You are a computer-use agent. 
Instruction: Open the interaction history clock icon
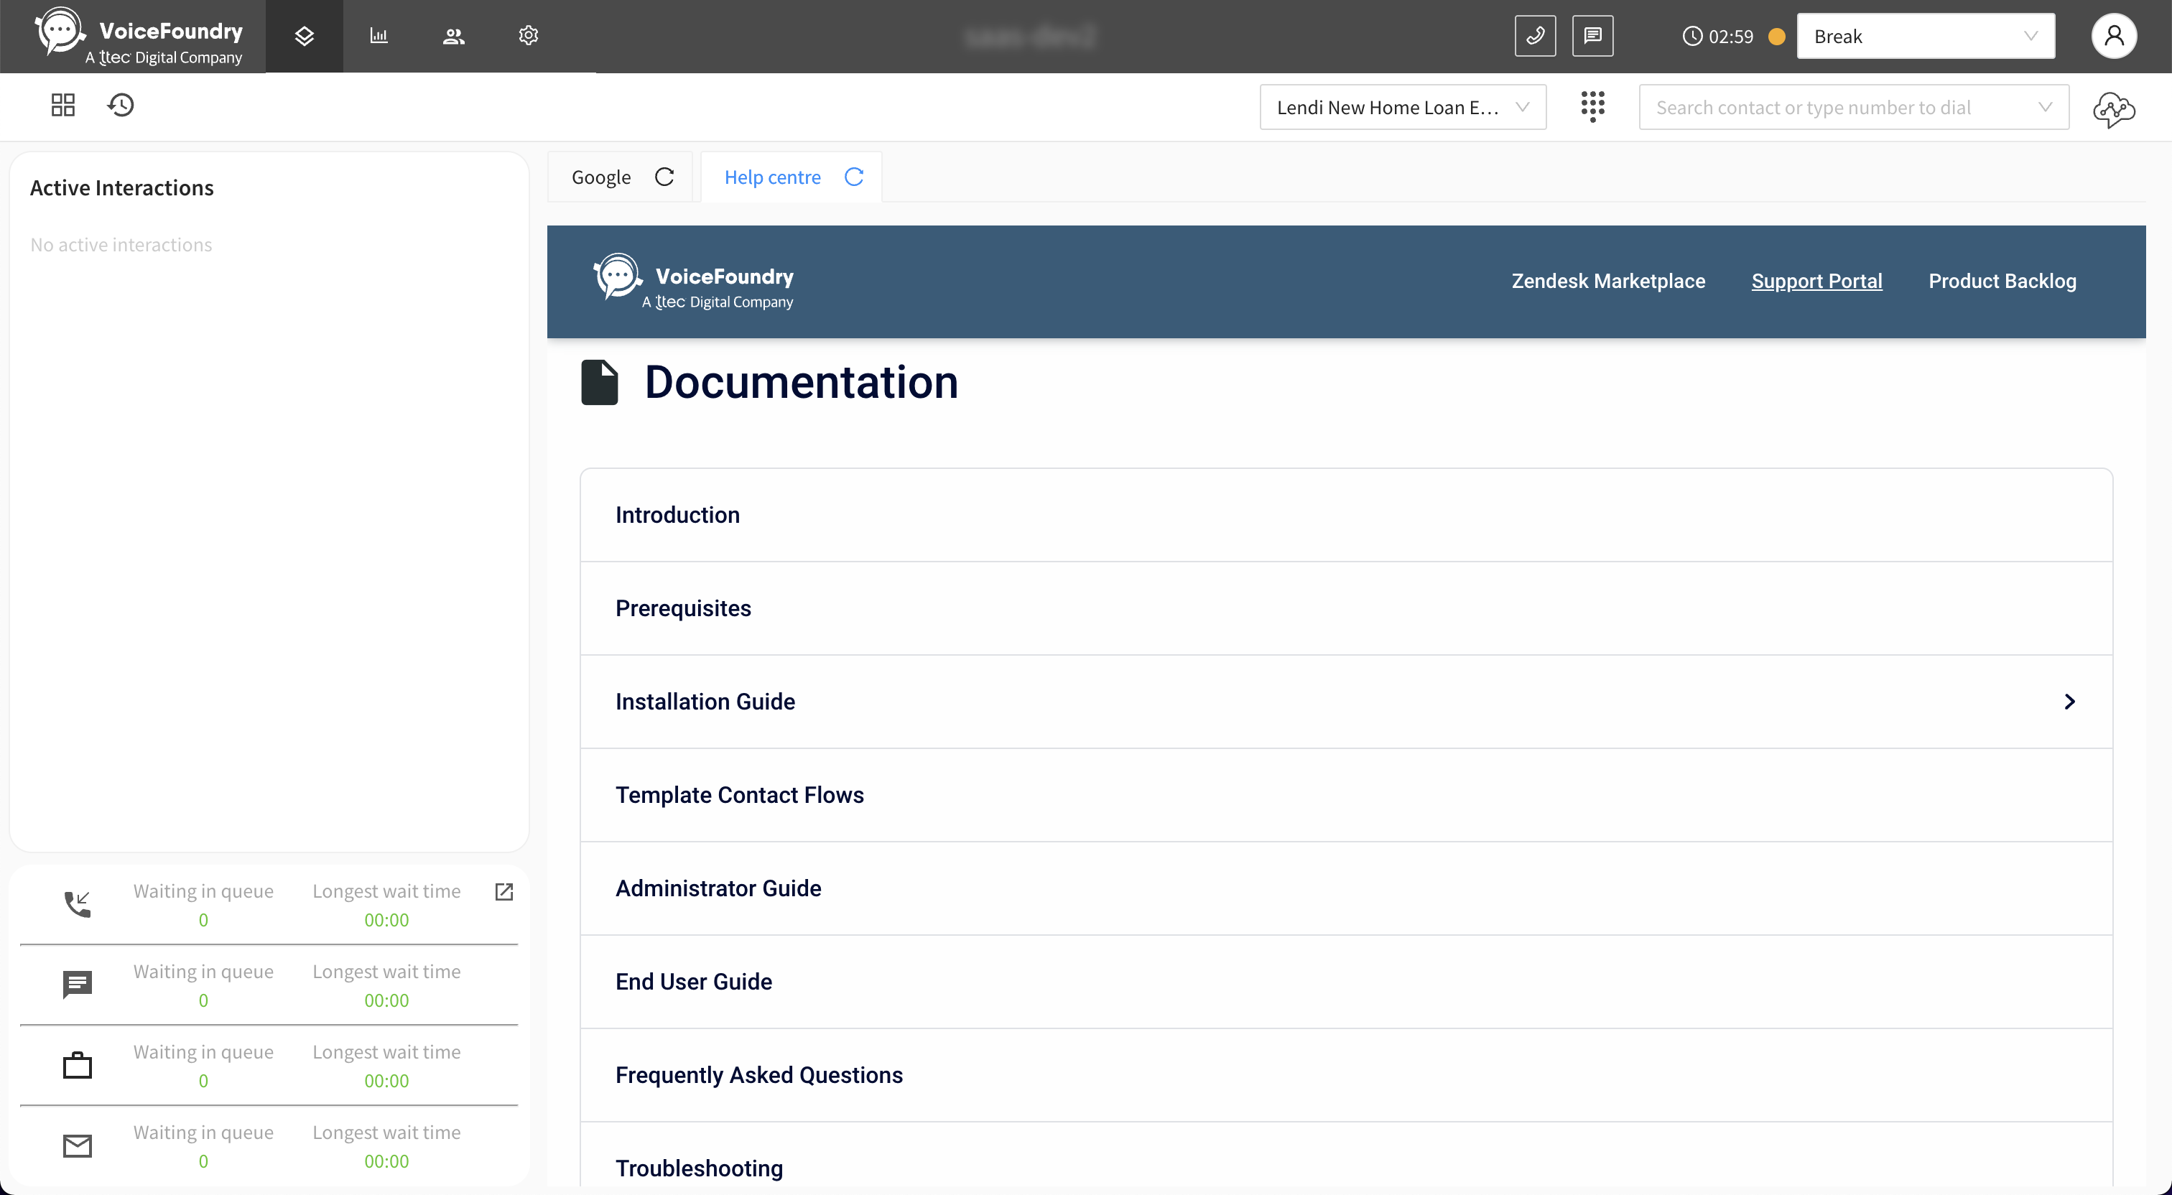tap(121, 105)
